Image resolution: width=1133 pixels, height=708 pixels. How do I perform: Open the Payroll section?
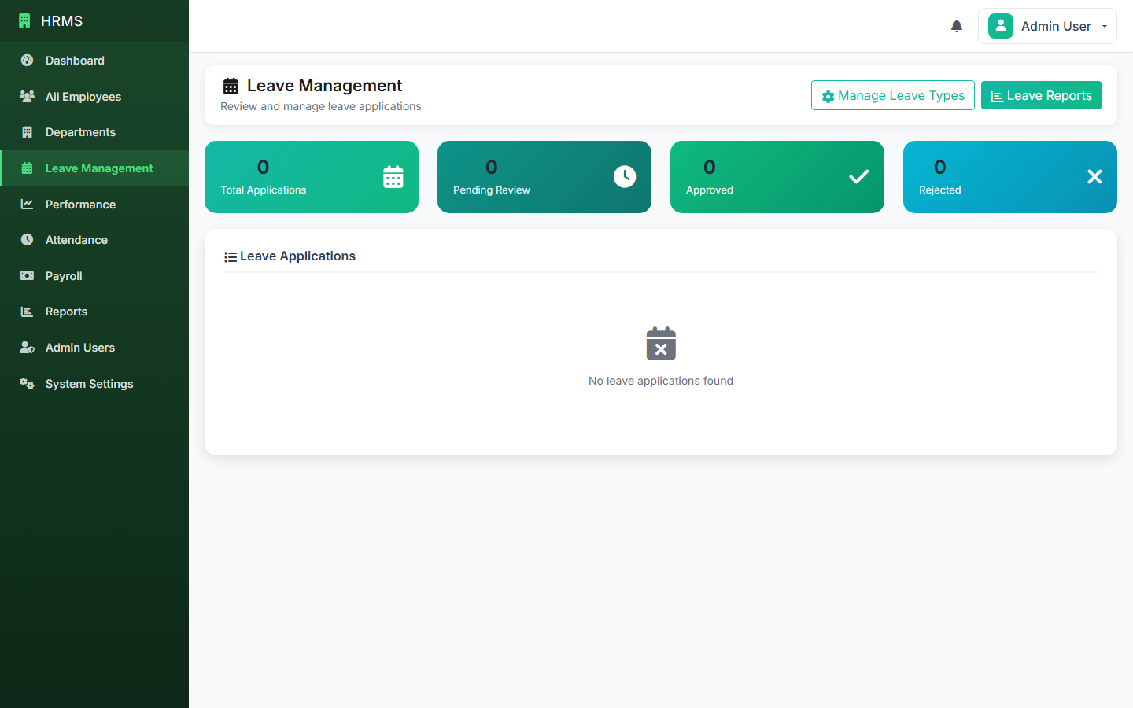(x=94, y=276)
